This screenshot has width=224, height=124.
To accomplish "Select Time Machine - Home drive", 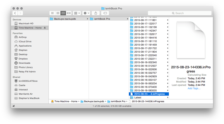I will click(x=30, y=28).
